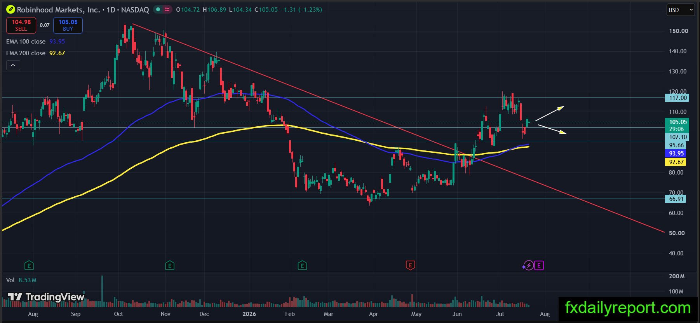The height and width of the screenshot is (323, 700).
Task: Click the 117.00 horizontal line price label
Action: (677, 98)
